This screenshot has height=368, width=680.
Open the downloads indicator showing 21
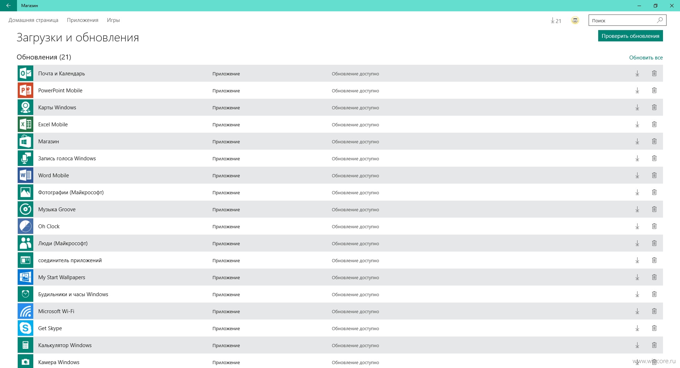click(556, 21)
